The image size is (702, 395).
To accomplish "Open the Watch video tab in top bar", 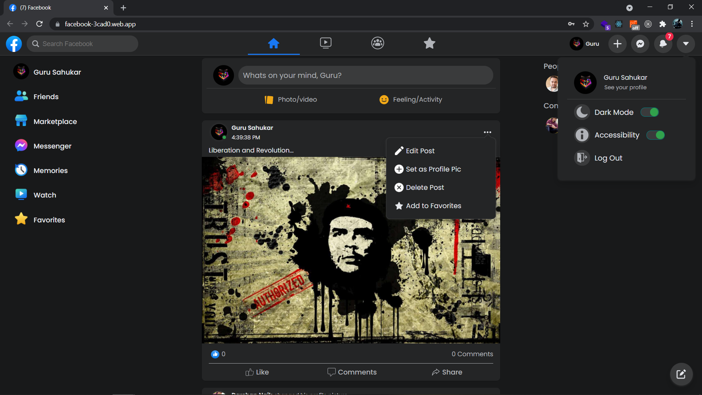I will (x=325, y=43).
